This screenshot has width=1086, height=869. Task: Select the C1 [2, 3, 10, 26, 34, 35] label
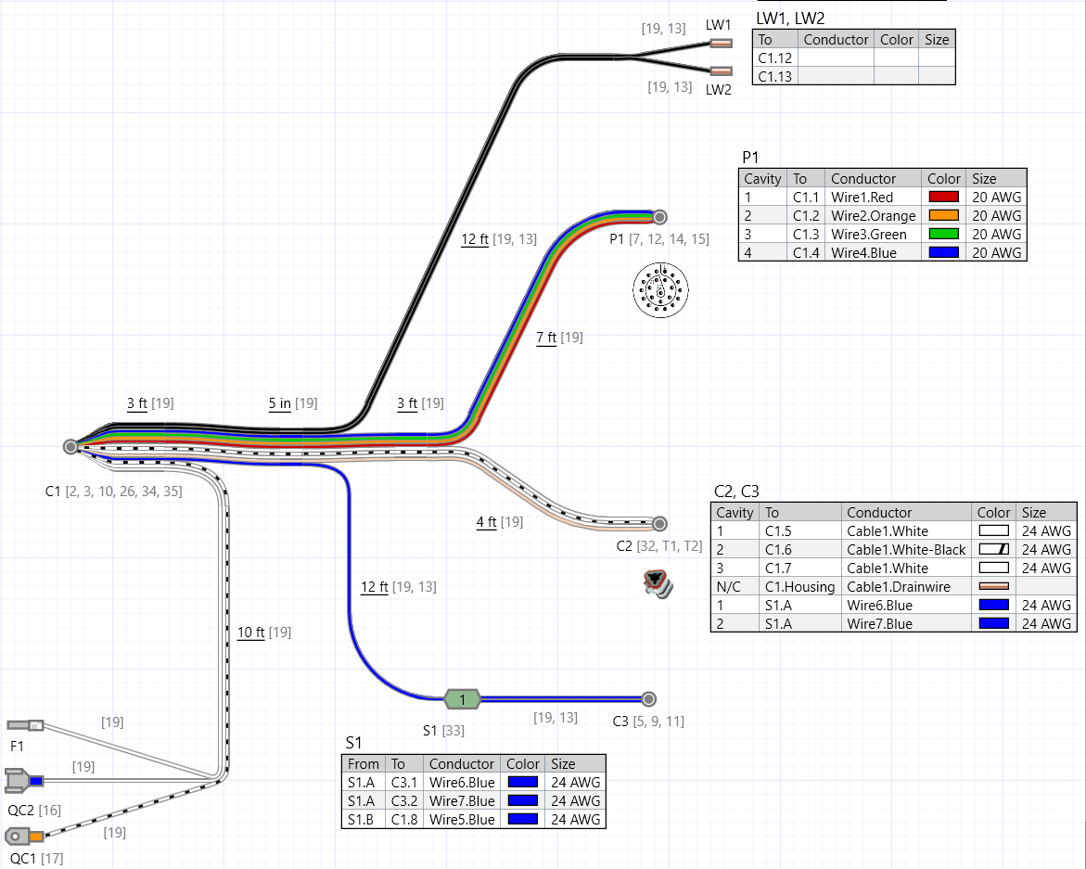click(113, 492)
